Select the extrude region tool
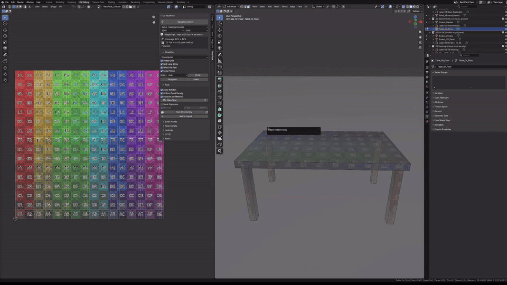 point(220,80)
